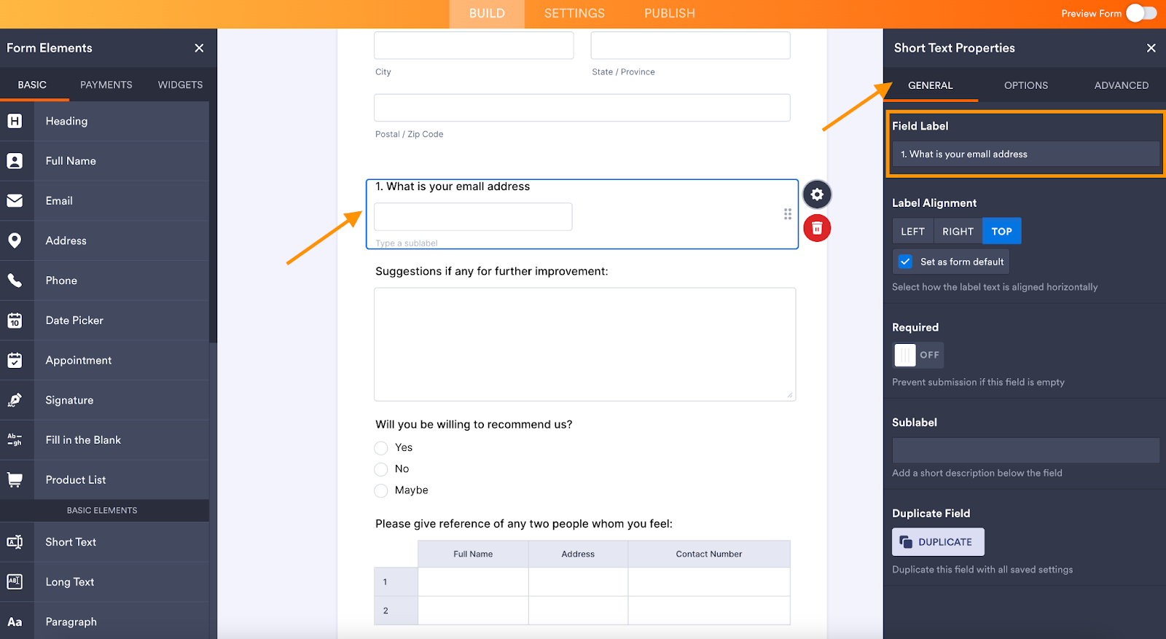Close the Short Text Properties panel
Screen dimensions: 1166x639
click(1151, 48)
